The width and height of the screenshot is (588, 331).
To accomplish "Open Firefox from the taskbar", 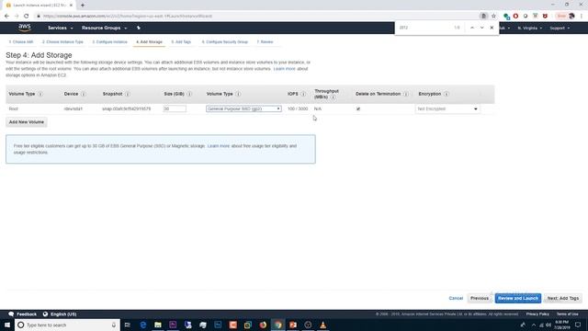I will tap(263, 325).
